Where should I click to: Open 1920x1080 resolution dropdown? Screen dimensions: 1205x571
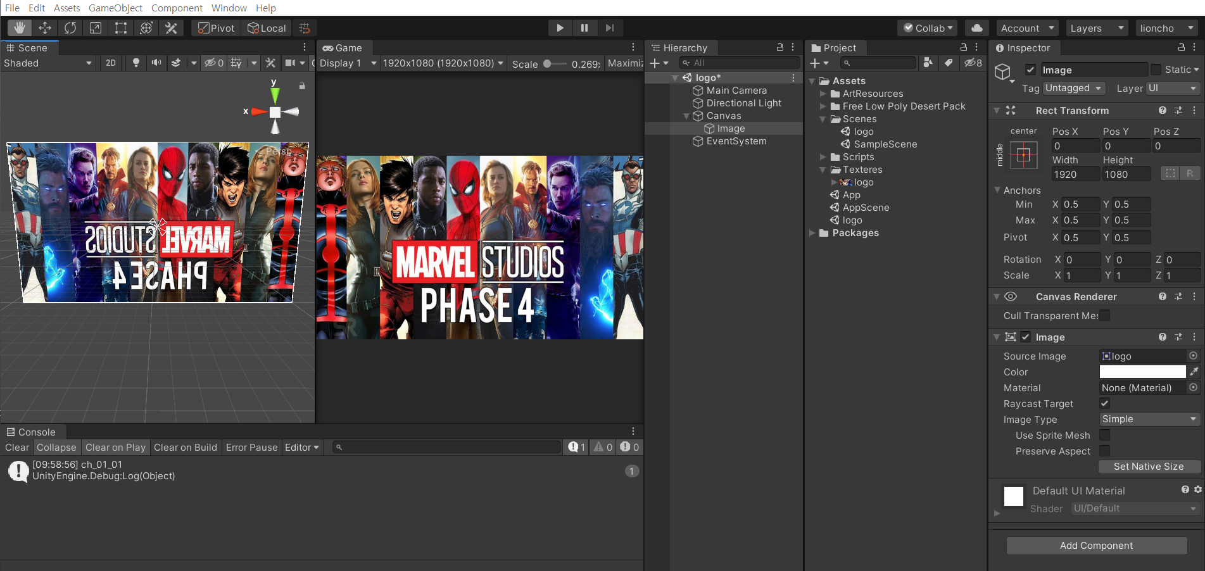coord(443,63)
